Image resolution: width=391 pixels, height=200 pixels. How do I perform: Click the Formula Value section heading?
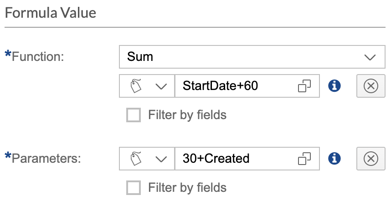pyautogui.click(x=51, y=13)
